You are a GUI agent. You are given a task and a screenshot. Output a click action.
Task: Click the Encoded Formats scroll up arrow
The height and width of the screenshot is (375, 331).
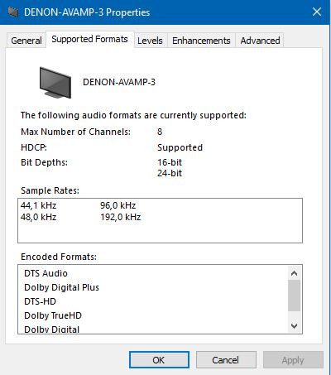pos(294,273)
